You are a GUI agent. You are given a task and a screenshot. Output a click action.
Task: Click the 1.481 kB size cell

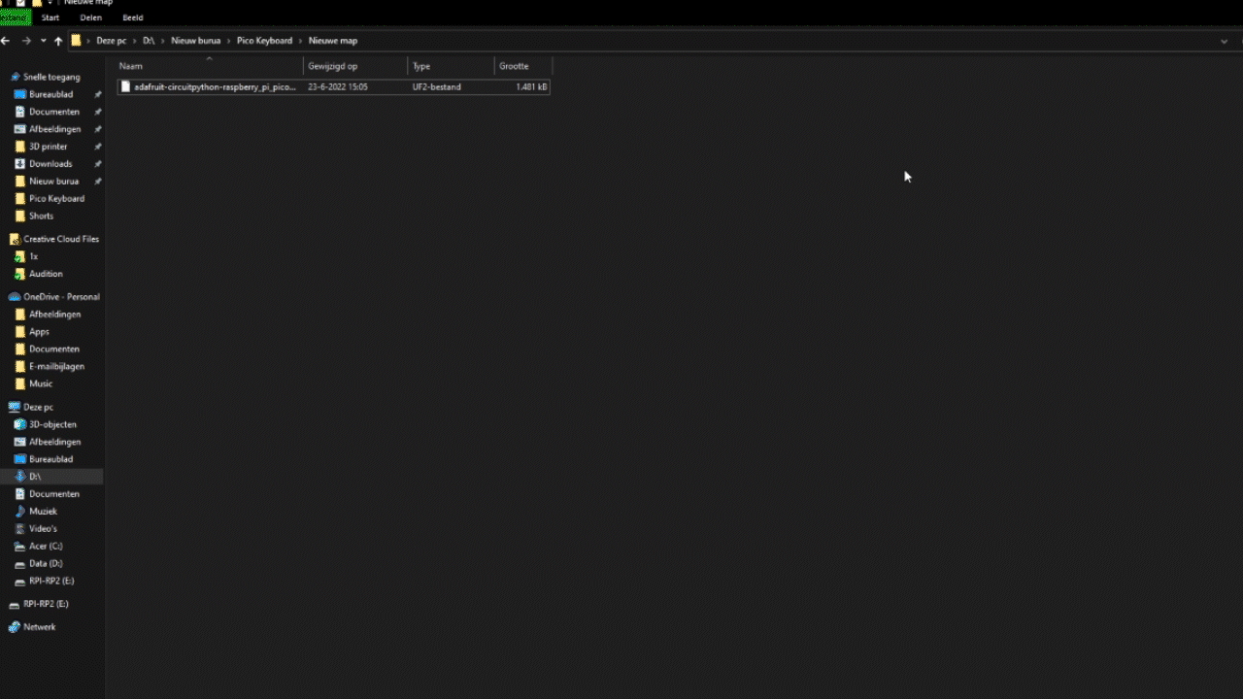click(532, 86)
